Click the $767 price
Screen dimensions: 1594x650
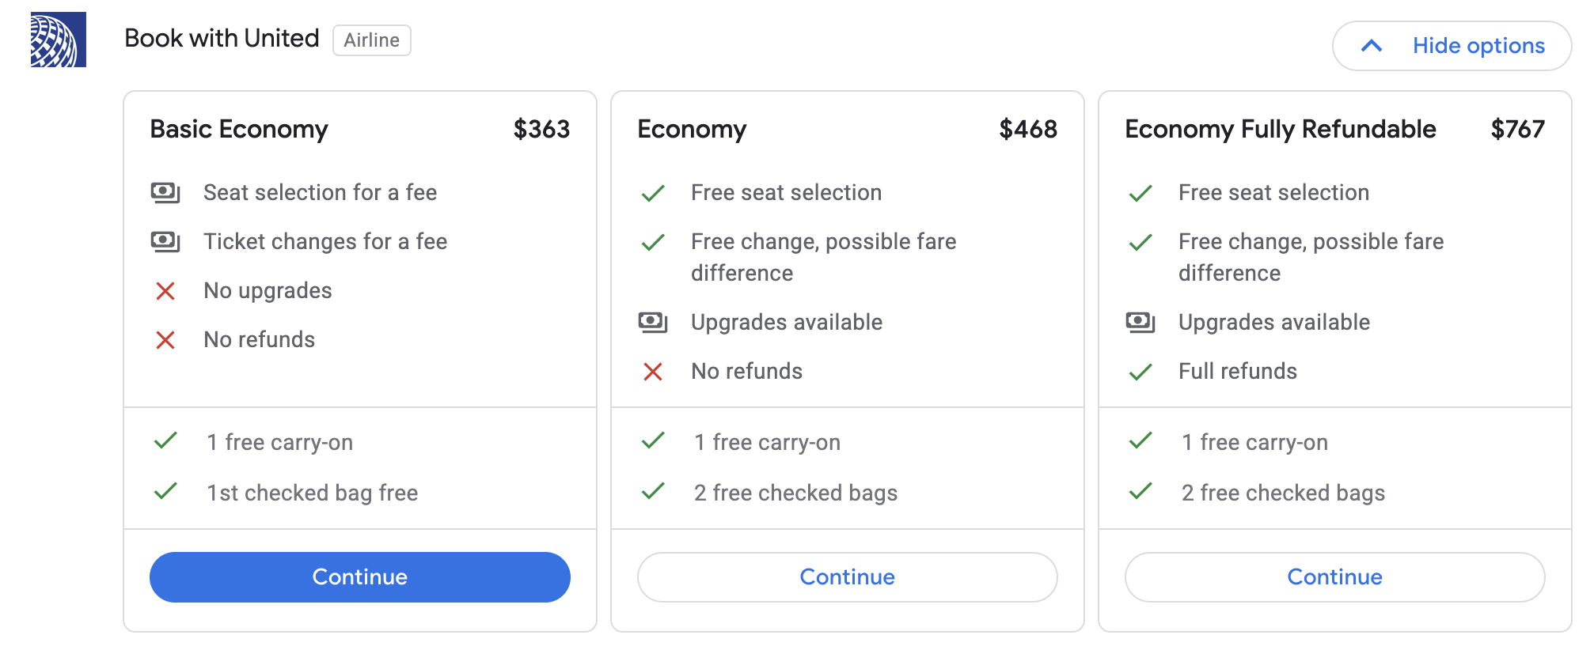click(x=1517, y=129)
